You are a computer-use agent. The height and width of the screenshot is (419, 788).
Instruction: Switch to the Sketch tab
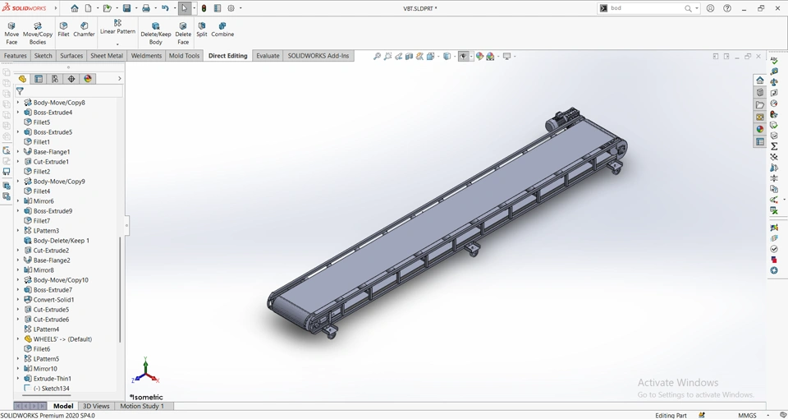[x=43, y=56]
